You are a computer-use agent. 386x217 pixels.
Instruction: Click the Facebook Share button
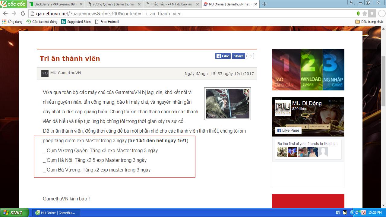(x=239, y=56)
